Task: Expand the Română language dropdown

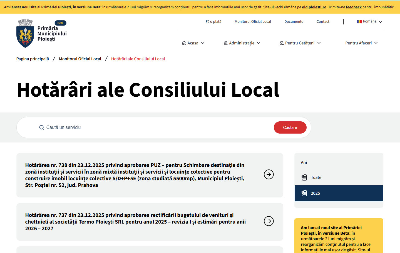Action: point(381,22)
